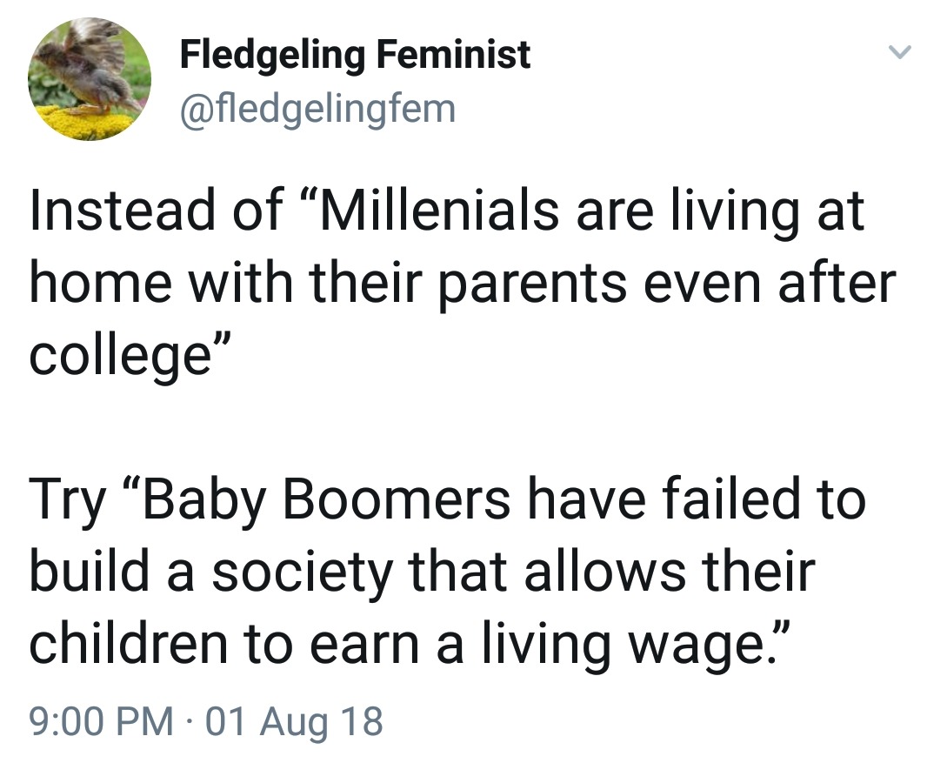
Task: Click the 01 Aug 18 date
Action: [x=295, y=721]
